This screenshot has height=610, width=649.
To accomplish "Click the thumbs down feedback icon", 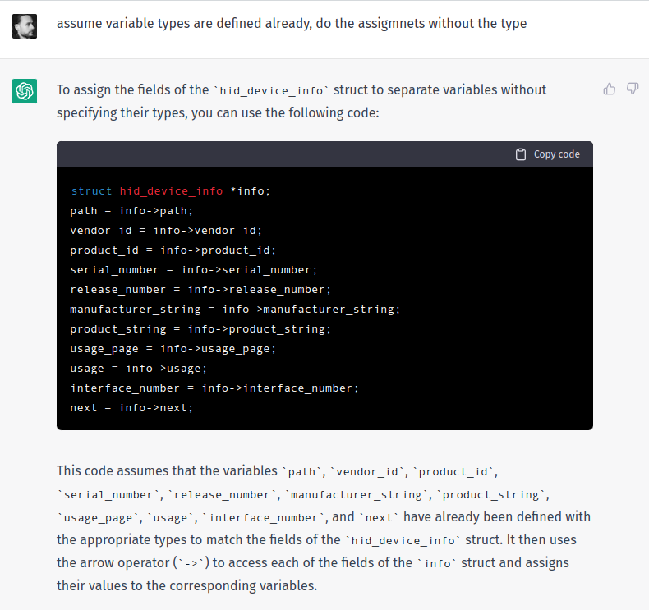I will click(633, 89).
